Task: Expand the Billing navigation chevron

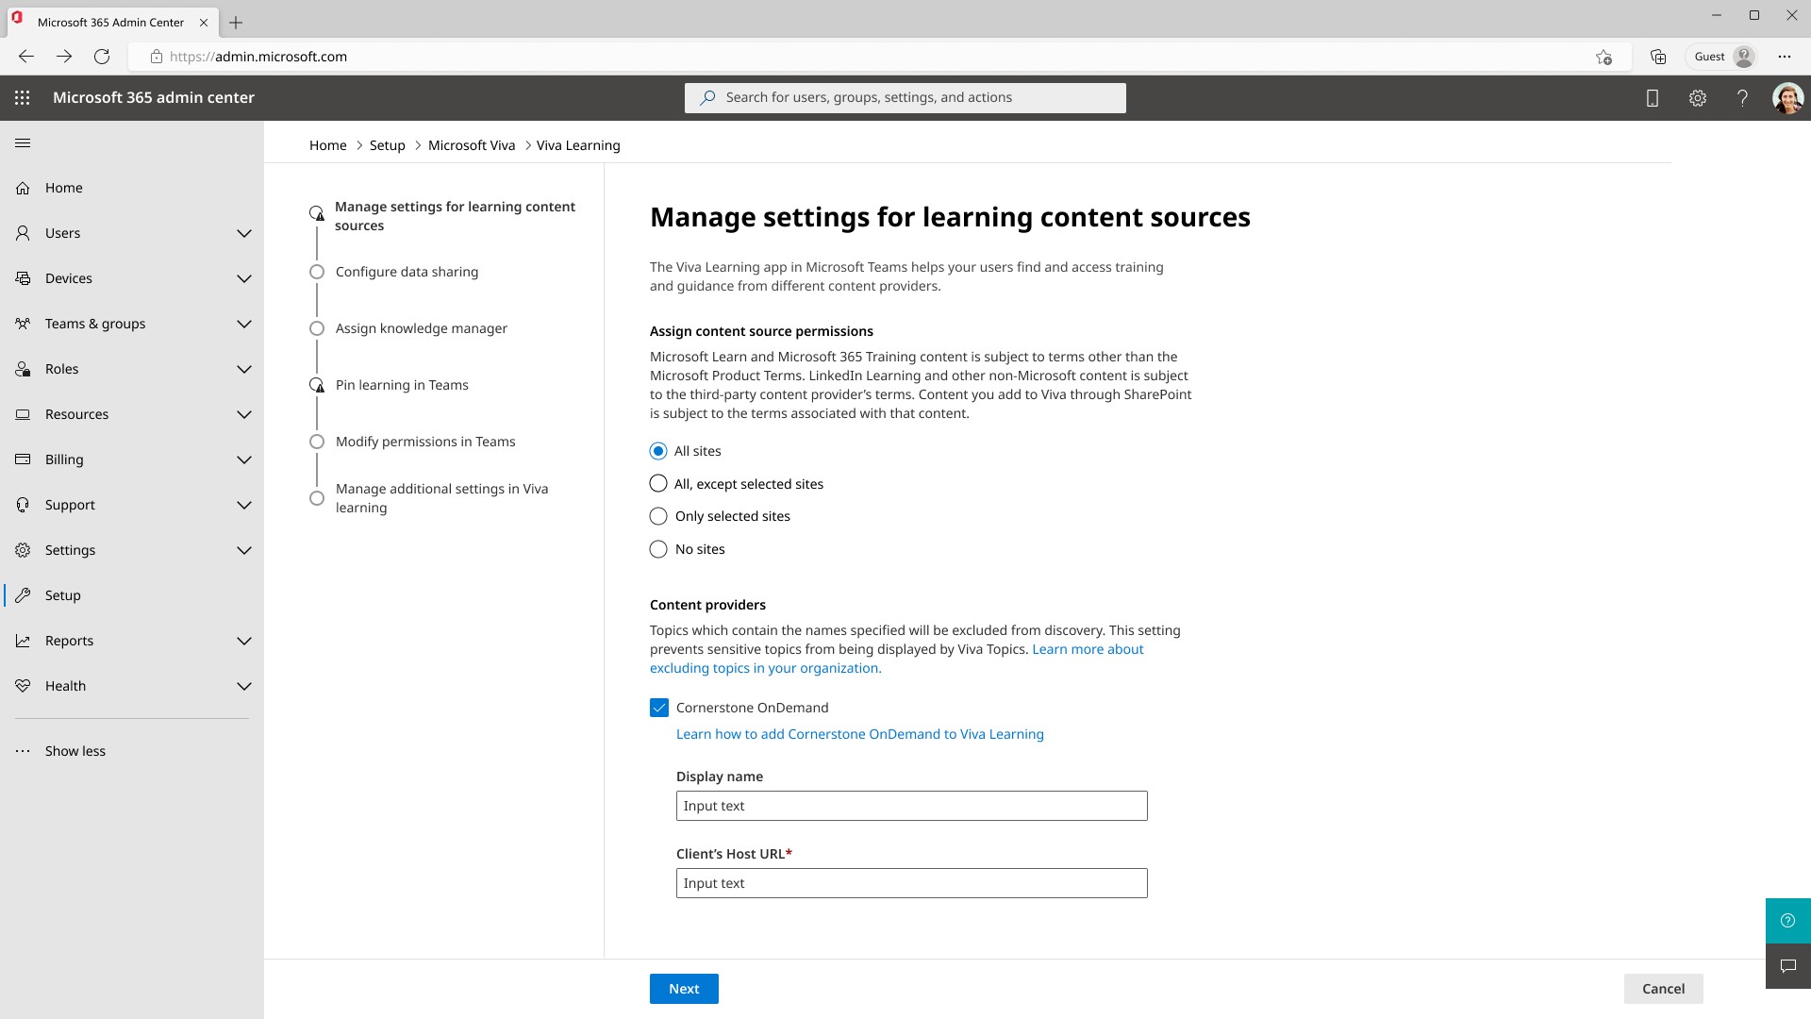Action: [x=243, y=459]
